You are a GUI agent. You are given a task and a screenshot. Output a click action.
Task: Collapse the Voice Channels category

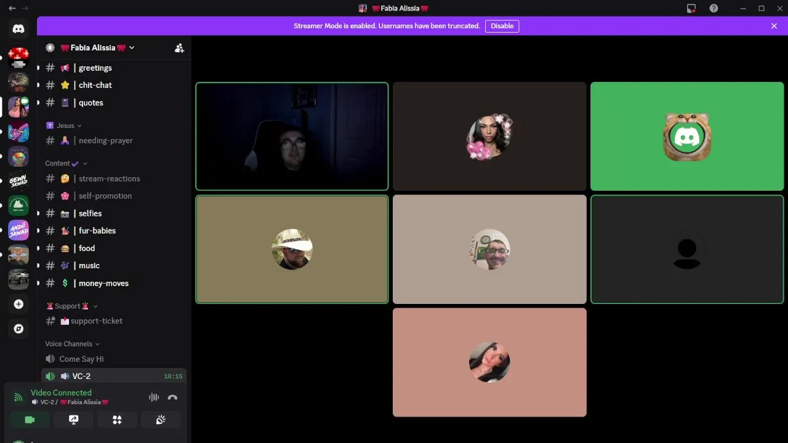coord(73,344)
